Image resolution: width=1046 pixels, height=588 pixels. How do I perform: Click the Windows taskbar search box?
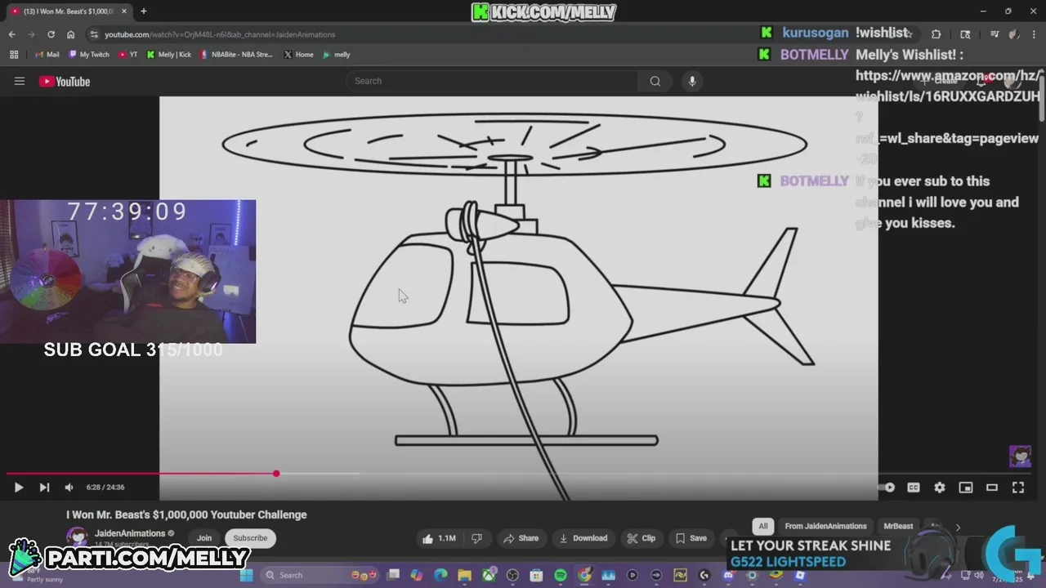[x=319, y=575]
